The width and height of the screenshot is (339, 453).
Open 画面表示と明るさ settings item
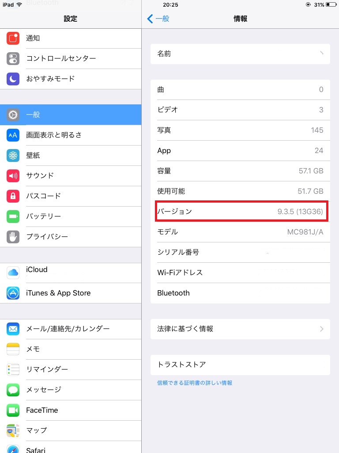point(71,135)
